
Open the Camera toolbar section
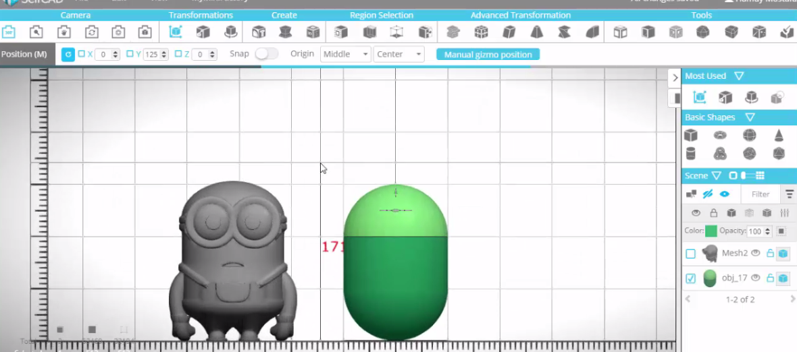(x=75, y=16)
